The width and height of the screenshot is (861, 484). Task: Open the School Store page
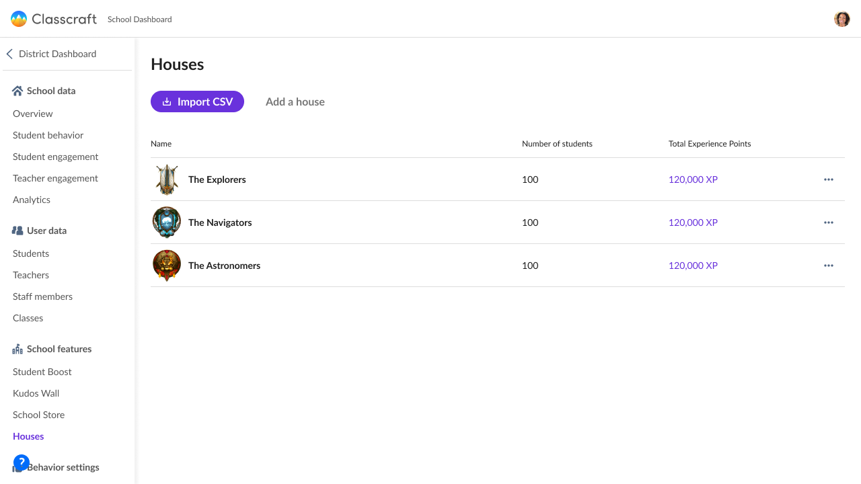point(38,415)
